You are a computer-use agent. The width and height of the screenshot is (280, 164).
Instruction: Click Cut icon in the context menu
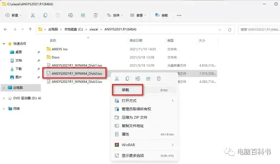click(x=117, y=78)
